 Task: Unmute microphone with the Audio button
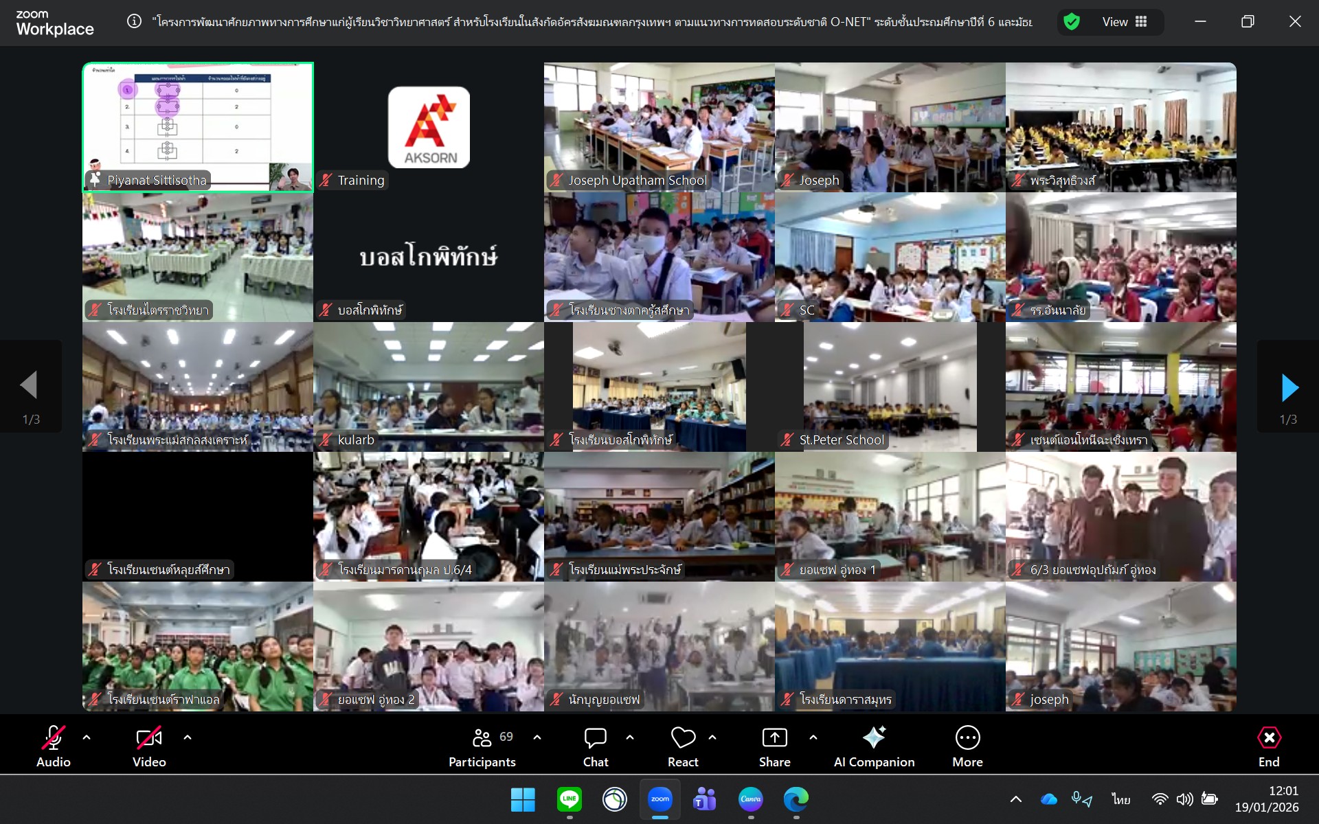point(54,746)
